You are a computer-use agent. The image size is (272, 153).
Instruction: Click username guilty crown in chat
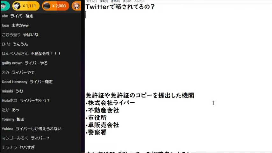12,63
